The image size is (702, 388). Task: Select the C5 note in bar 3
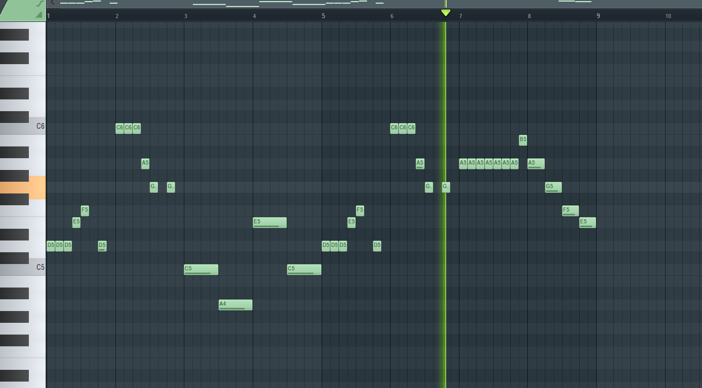(x=201, y=269)
